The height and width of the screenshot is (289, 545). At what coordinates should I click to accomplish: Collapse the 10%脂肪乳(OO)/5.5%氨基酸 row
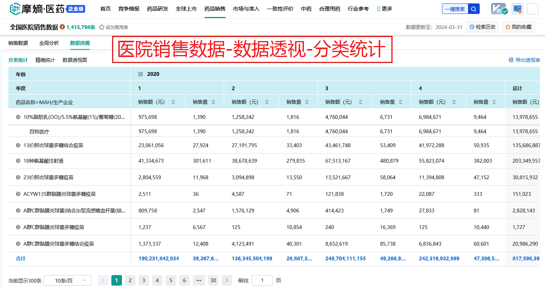coord(18,117)
